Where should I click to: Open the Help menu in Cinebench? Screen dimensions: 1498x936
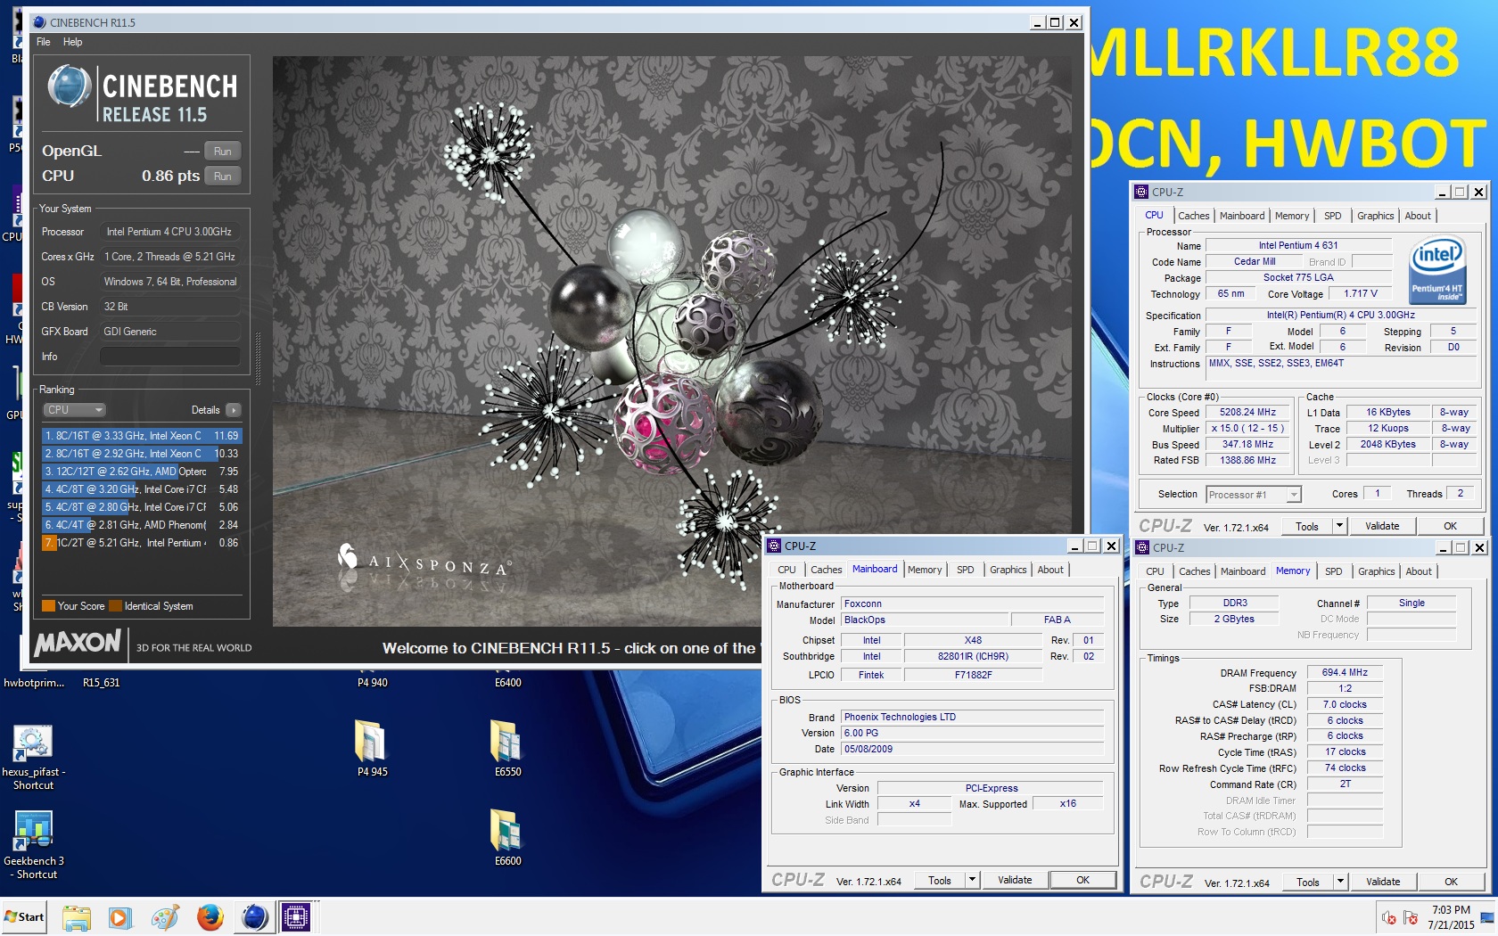pyautogui.click(x=72, y=42)
